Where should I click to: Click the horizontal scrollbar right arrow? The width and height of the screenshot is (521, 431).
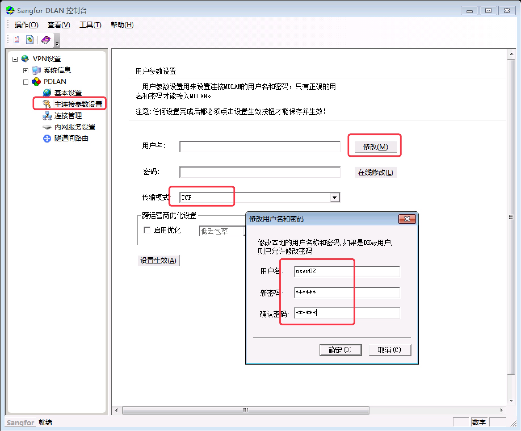501,410
